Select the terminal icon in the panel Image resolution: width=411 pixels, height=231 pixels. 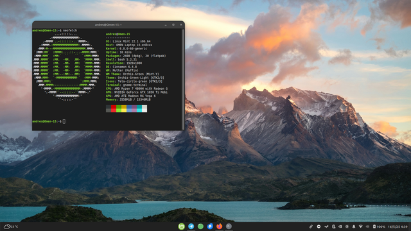(x=229, y=227)
